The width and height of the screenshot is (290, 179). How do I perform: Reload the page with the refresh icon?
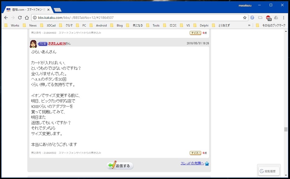pyautogui.click(x=20, y=18)
